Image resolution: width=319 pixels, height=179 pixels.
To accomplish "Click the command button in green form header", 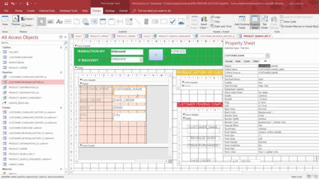I will 156,55.
